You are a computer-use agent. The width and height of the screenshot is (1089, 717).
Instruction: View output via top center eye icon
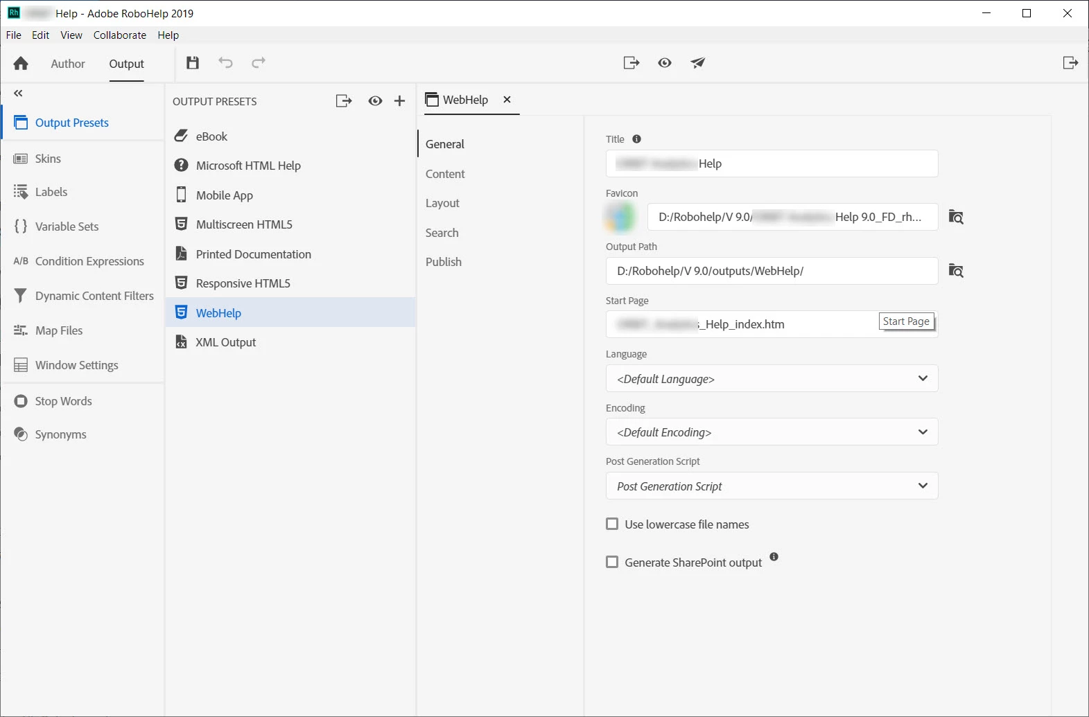pos(665,63)
